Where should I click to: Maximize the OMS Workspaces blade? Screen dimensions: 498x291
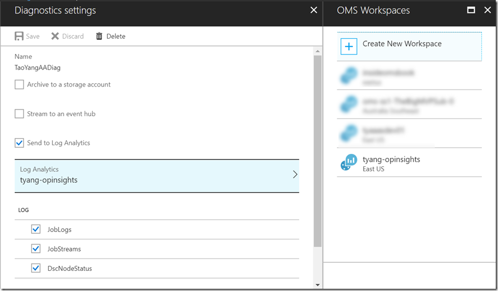pos(471,10)
